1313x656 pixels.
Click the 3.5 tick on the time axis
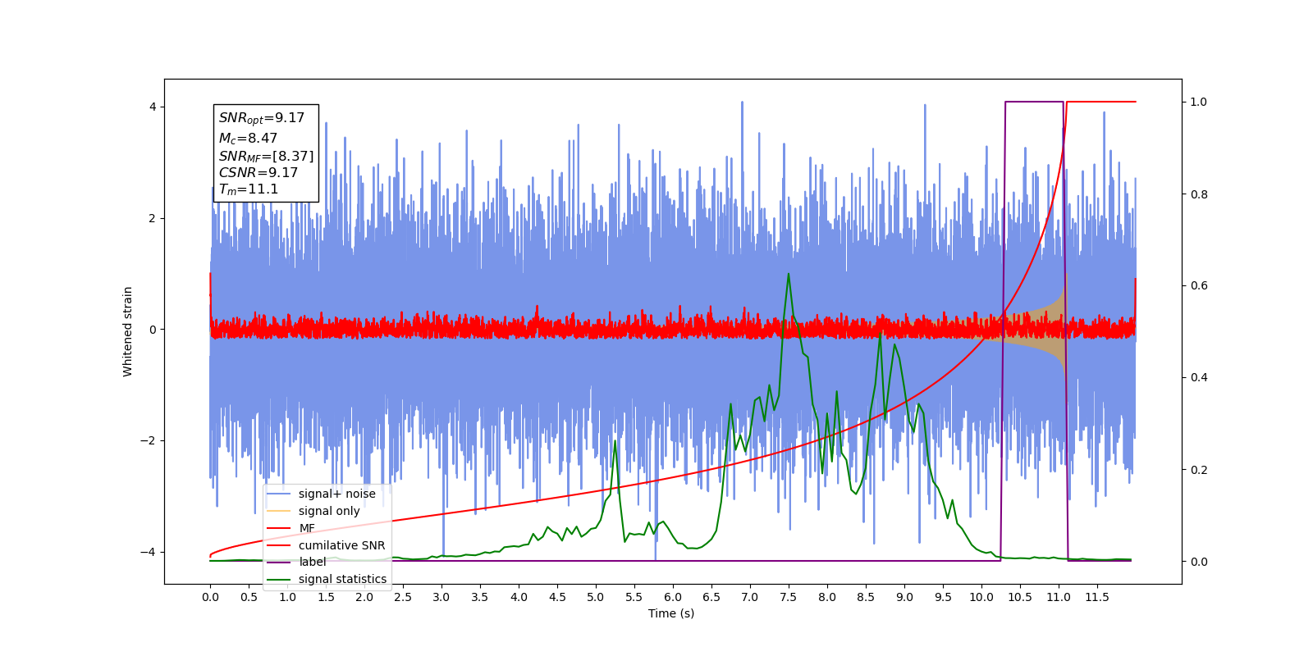pos(480,597)
